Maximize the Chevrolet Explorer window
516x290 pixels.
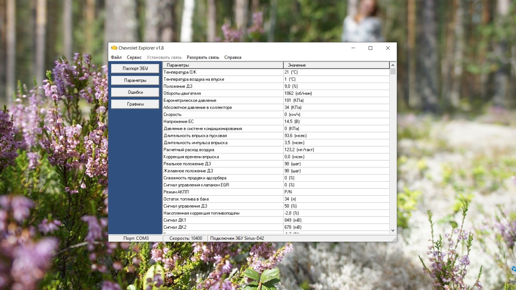370,48
